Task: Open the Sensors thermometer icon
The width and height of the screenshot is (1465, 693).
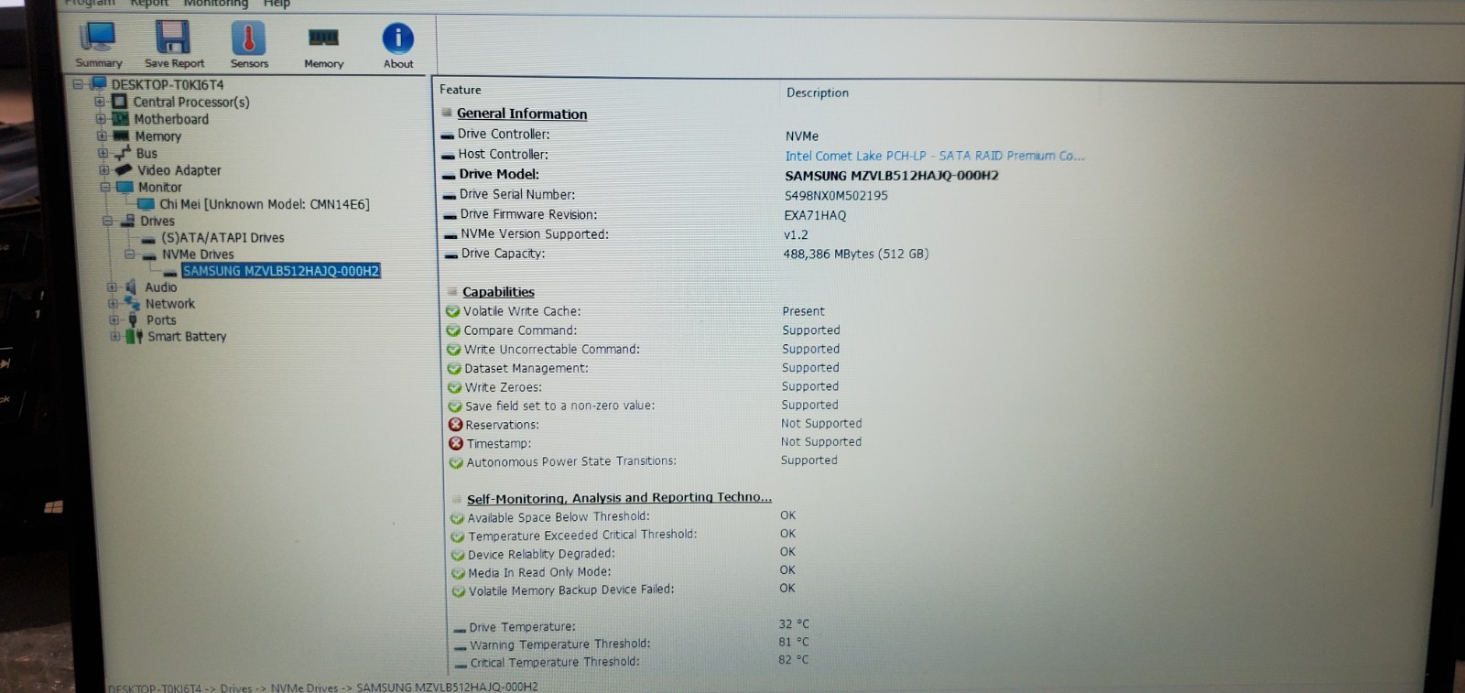Action: coord(249,45)
